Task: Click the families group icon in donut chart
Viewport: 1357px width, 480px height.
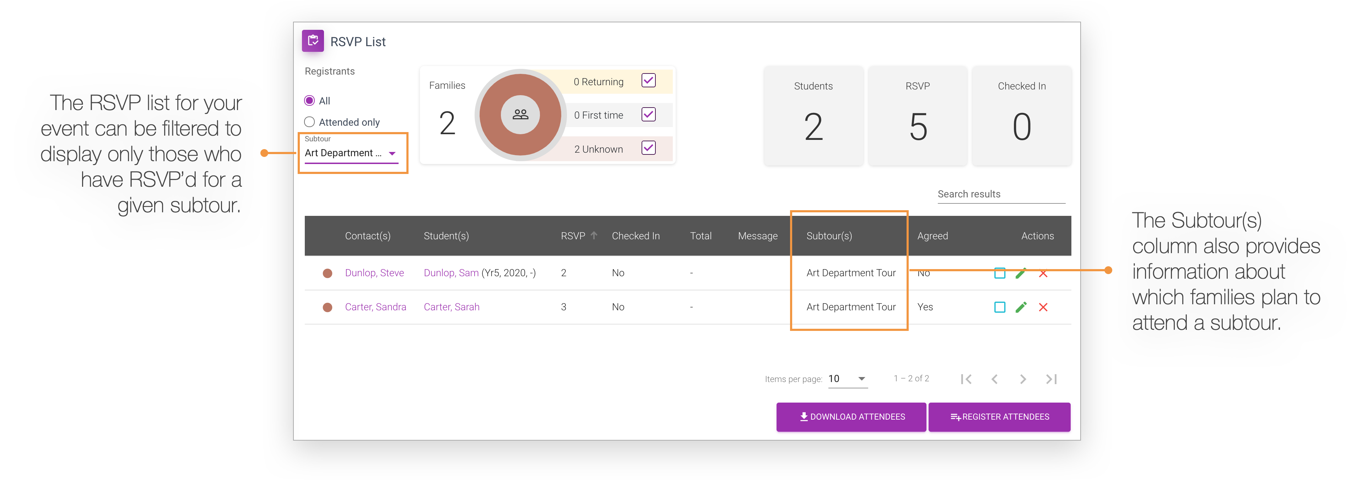Action: tap(520, 114)
